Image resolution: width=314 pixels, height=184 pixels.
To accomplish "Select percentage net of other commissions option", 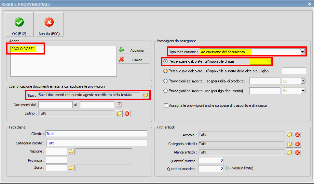I will 166,71.
